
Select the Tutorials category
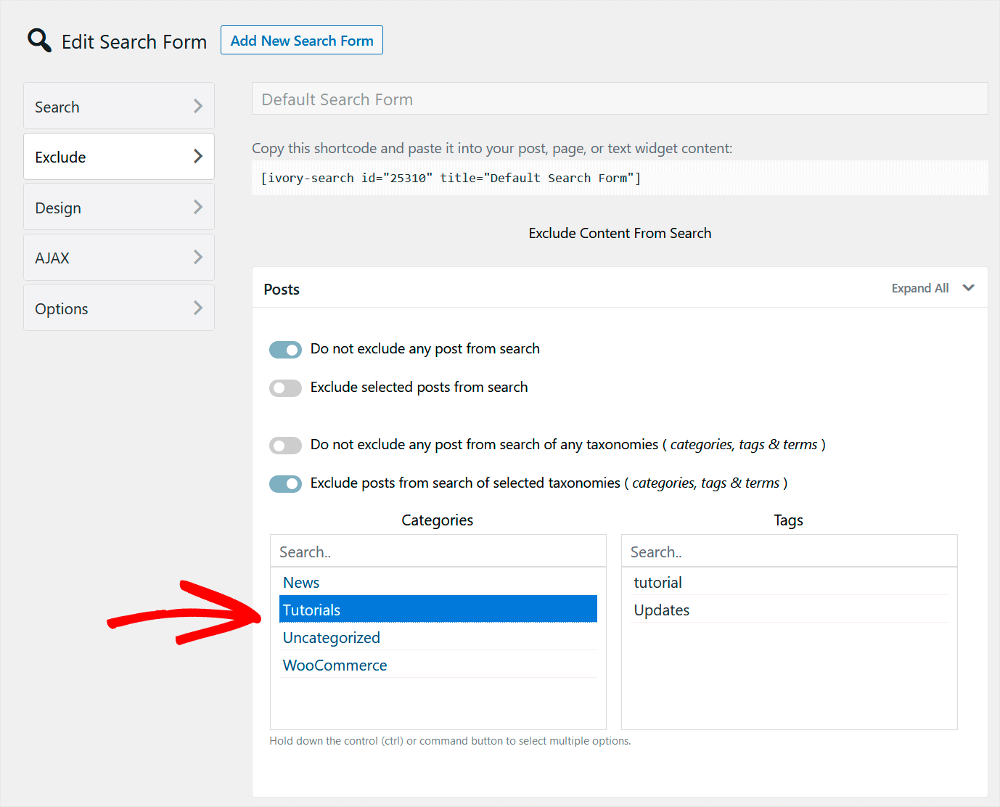pos(438,610)
